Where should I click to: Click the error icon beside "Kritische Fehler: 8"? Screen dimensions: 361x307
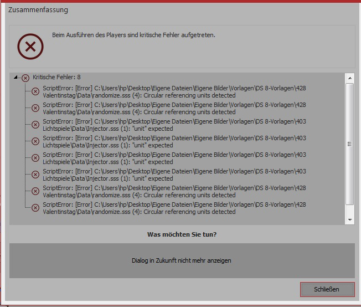(x=25, y=78)
